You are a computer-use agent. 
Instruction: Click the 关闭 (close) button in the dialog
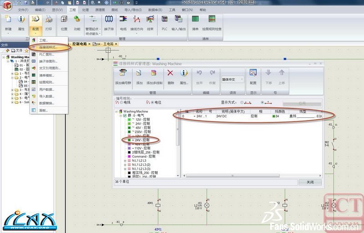(x=310, y=182)
